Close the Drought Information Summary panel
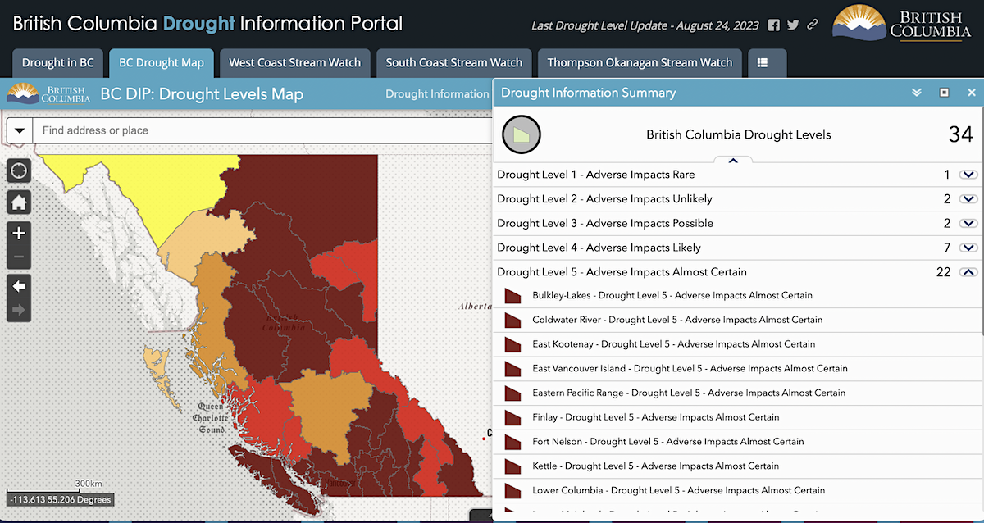 click(x=970, y=93)
